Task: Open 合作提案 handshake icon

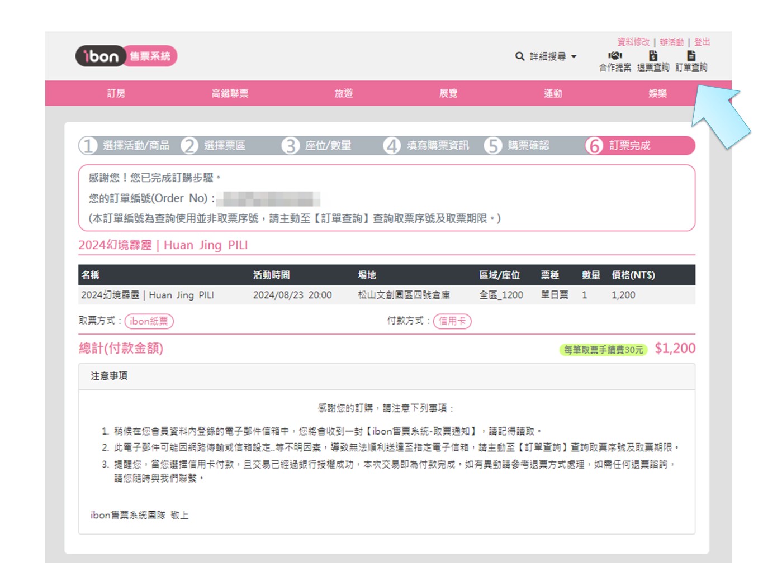Action: 615,56
